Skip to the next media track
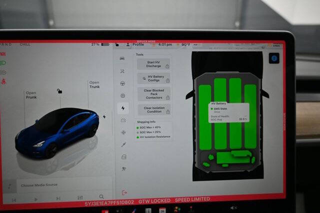 58,199
